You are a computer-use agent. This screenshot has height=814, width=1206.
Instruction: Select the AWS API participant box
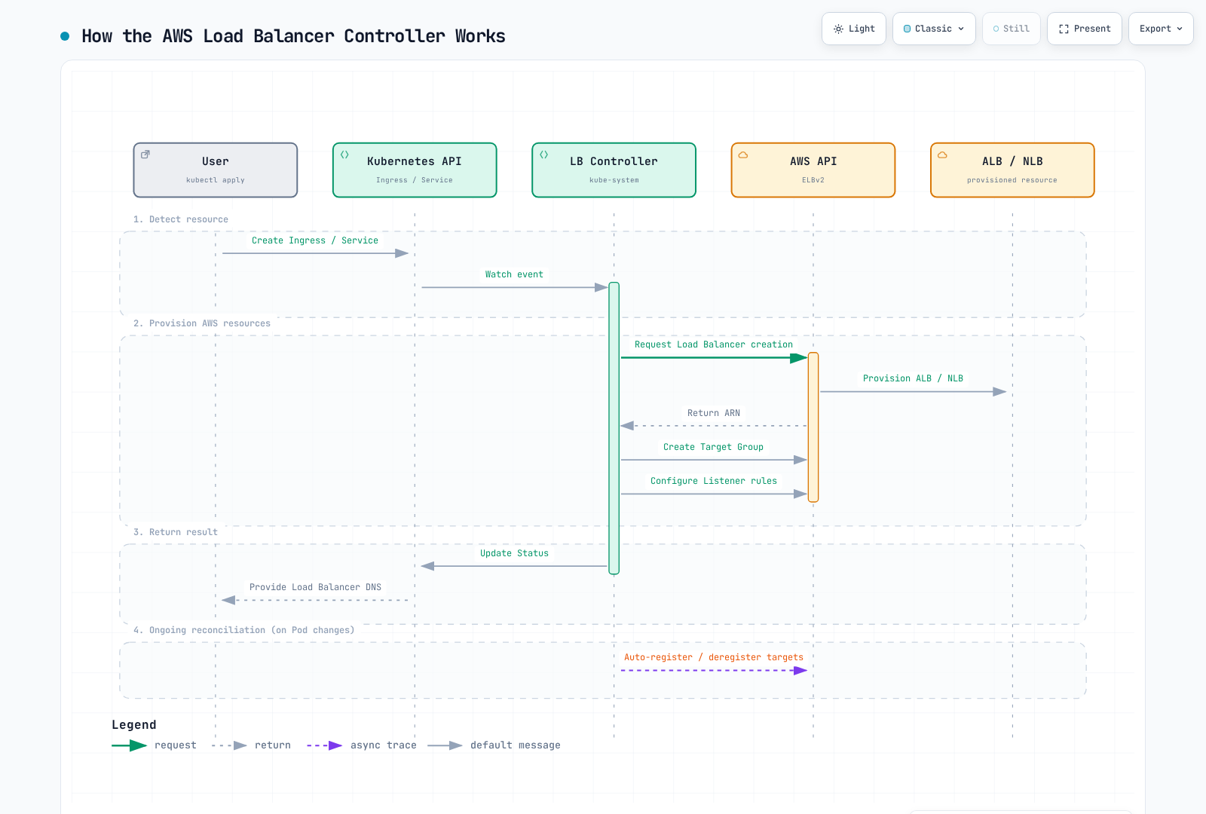pos(813,170)
